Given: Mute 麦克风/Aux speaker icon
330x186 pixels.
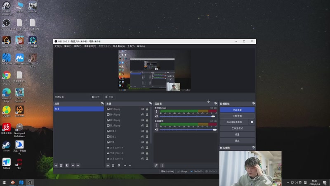Looking at the screenshot, I should pyautogui.click(x=157, y=116).
